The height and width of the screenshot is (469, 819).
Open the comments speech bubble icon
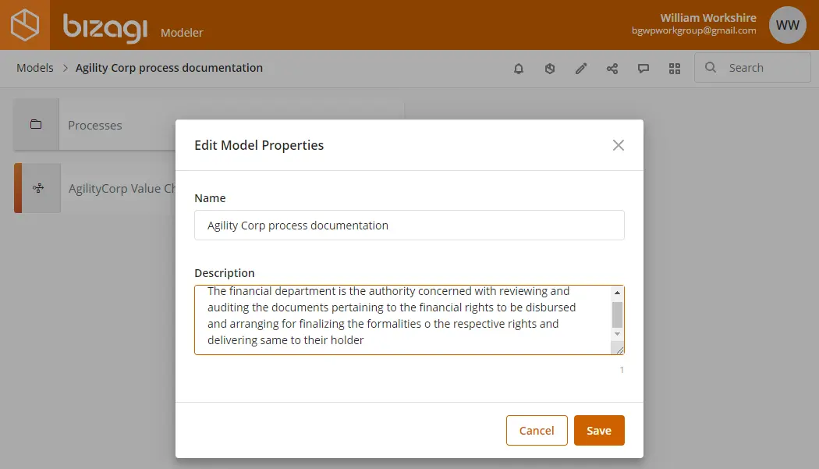(x=643, y=69)
